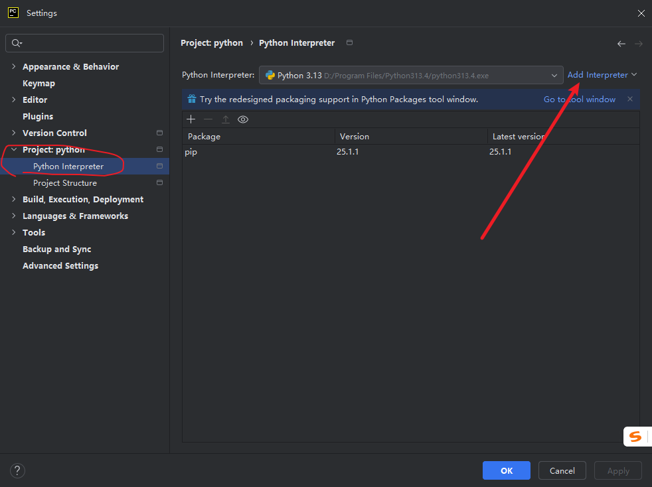
Task: Select Languages & Frameworks label
Action: [75, 216]
